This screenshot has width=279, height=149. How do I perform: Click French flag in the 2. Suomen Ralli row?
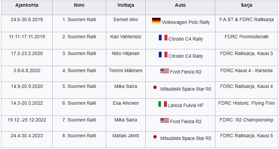163,38
